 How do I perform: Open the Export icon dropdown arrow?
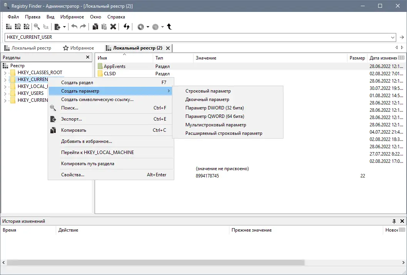[64, 27]
